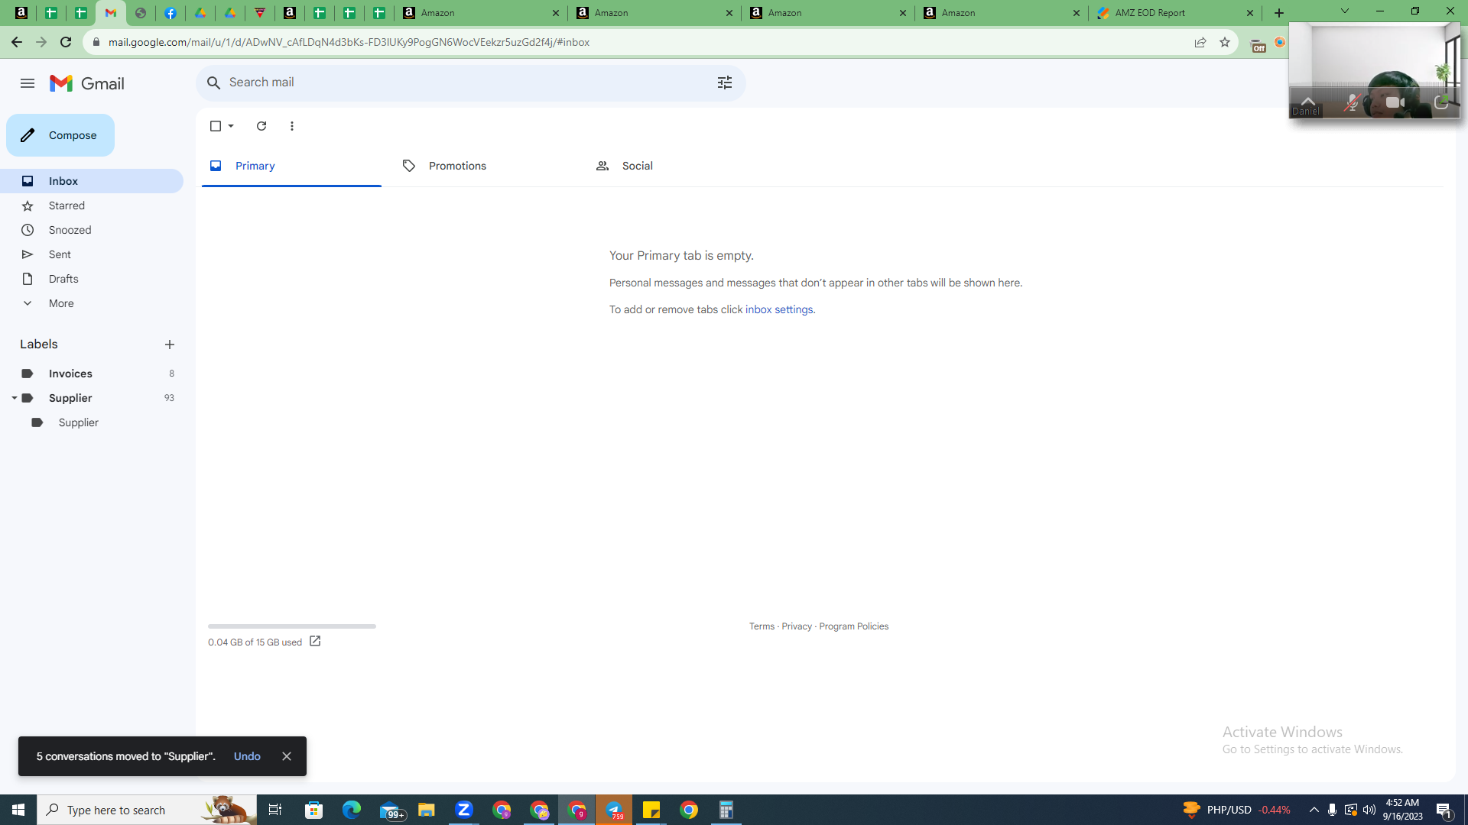The height and width of the screenshot is (825, 1468).
Task: Toggle the camera in the video overlay
Action: tap(1395, 102)
